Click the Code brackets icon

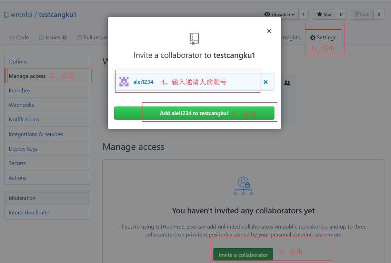pos(12,38)
